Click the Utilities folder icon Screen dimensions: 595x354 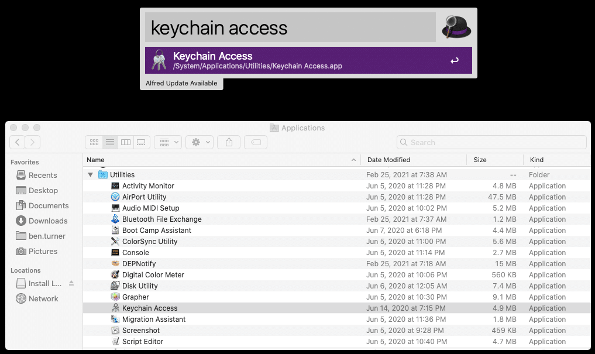(x=103, y=174)
